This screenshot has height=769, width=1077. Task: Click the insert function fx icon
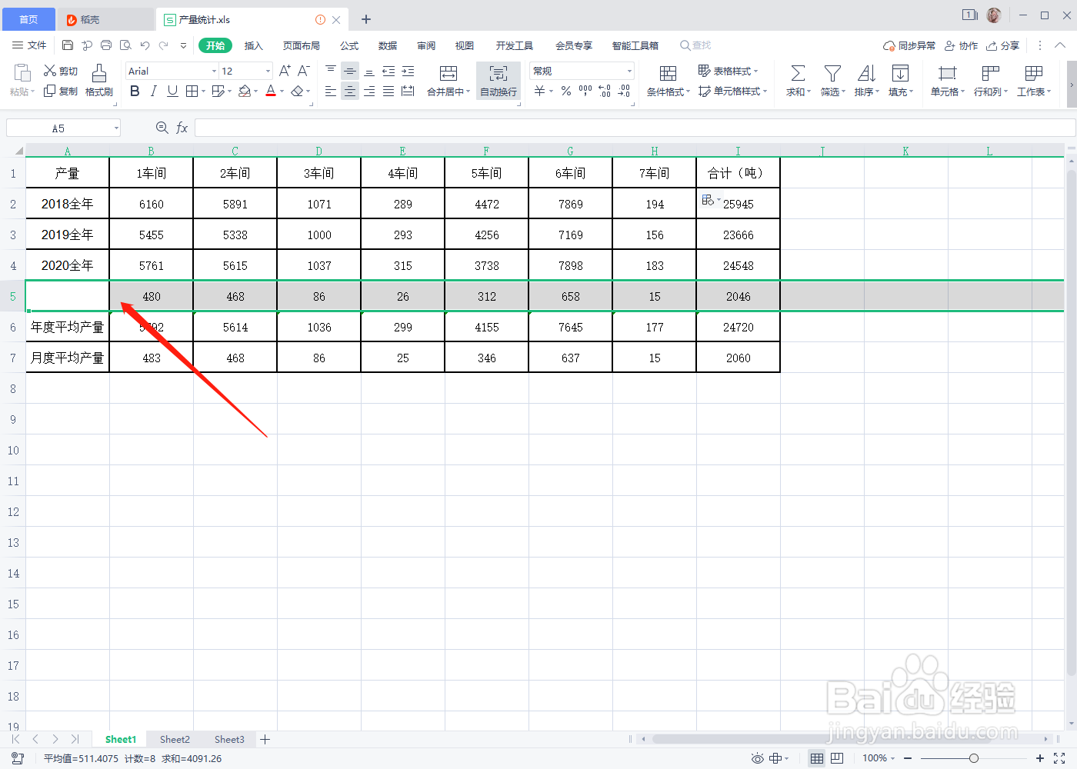click(182, 128)
